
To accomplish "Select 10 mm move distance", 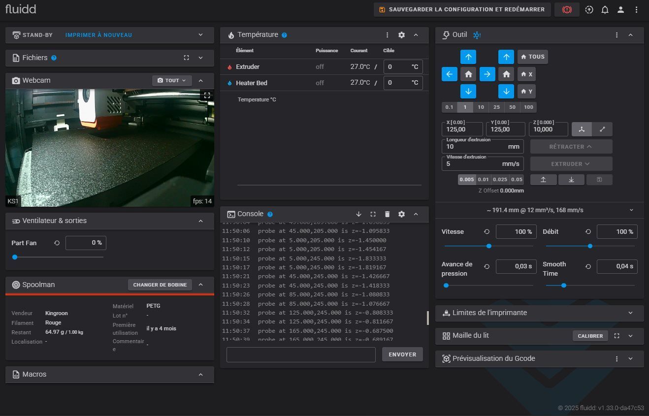I will [481, 107].
